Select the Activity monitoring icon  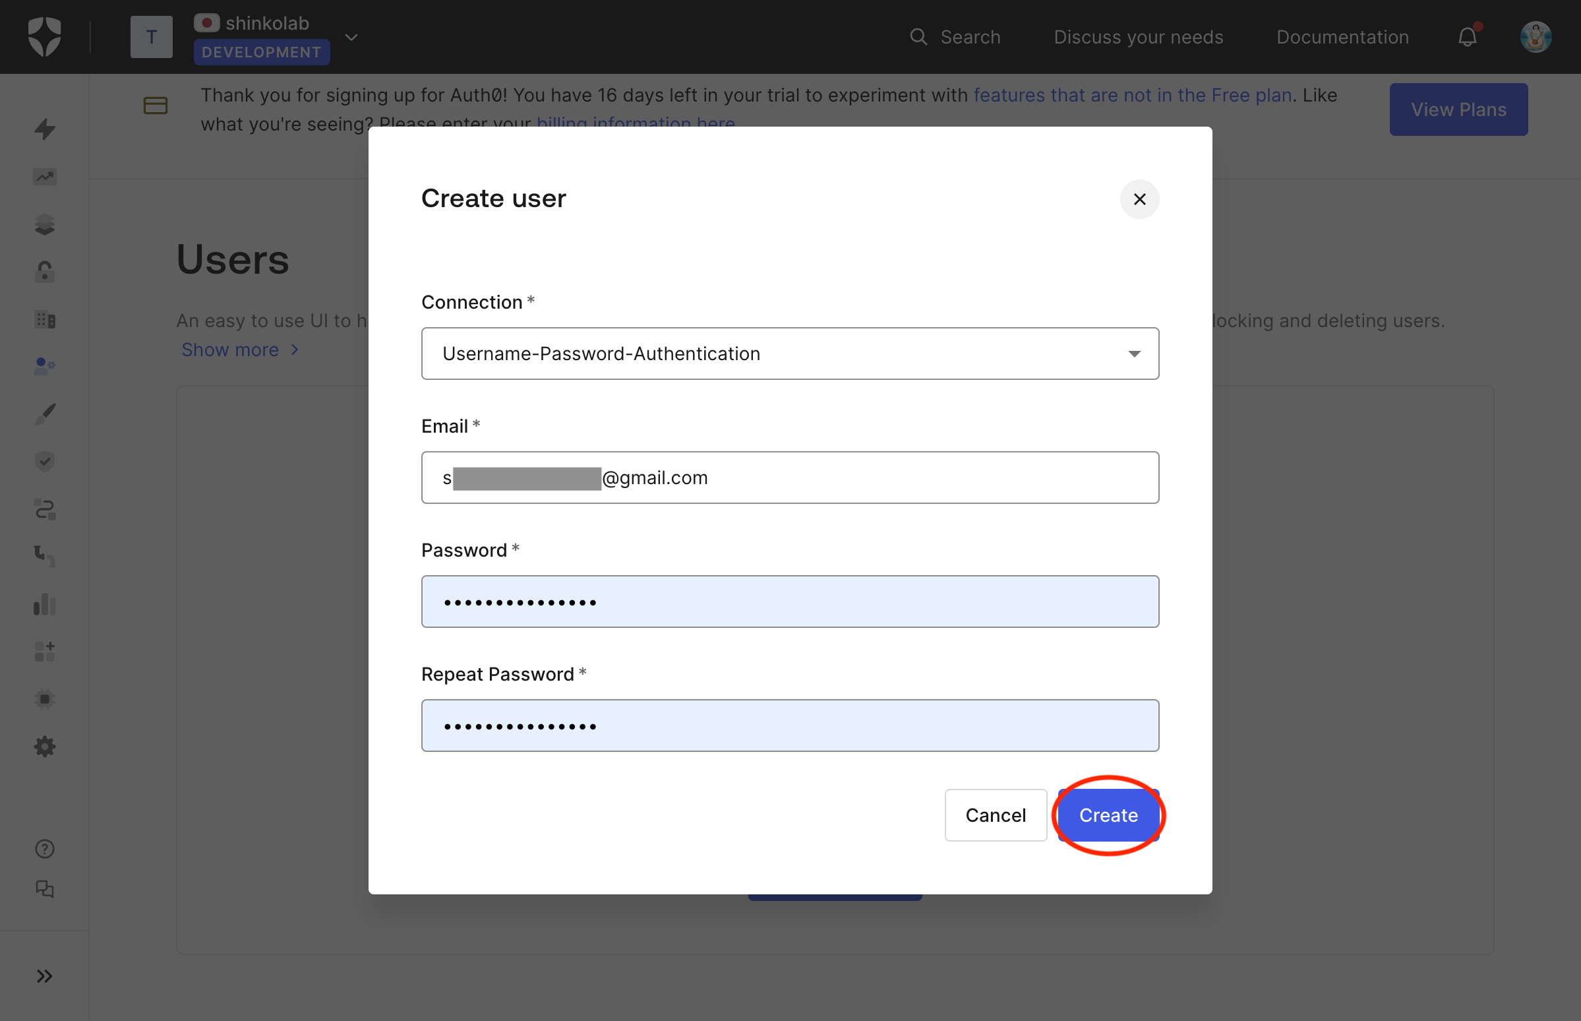point(44,176)
